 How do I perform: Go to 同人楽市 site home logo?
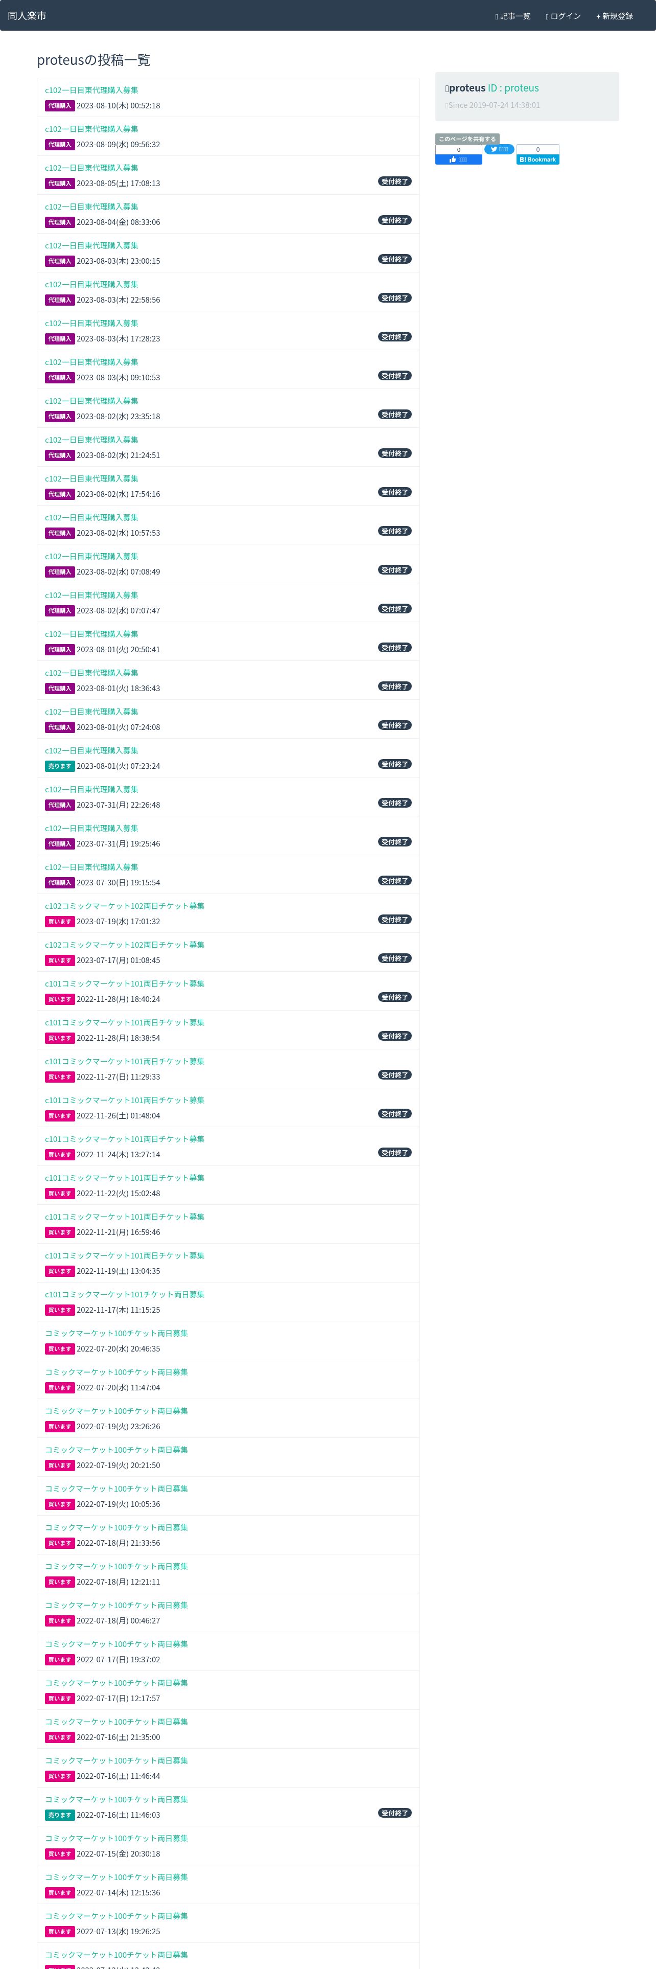27,16
